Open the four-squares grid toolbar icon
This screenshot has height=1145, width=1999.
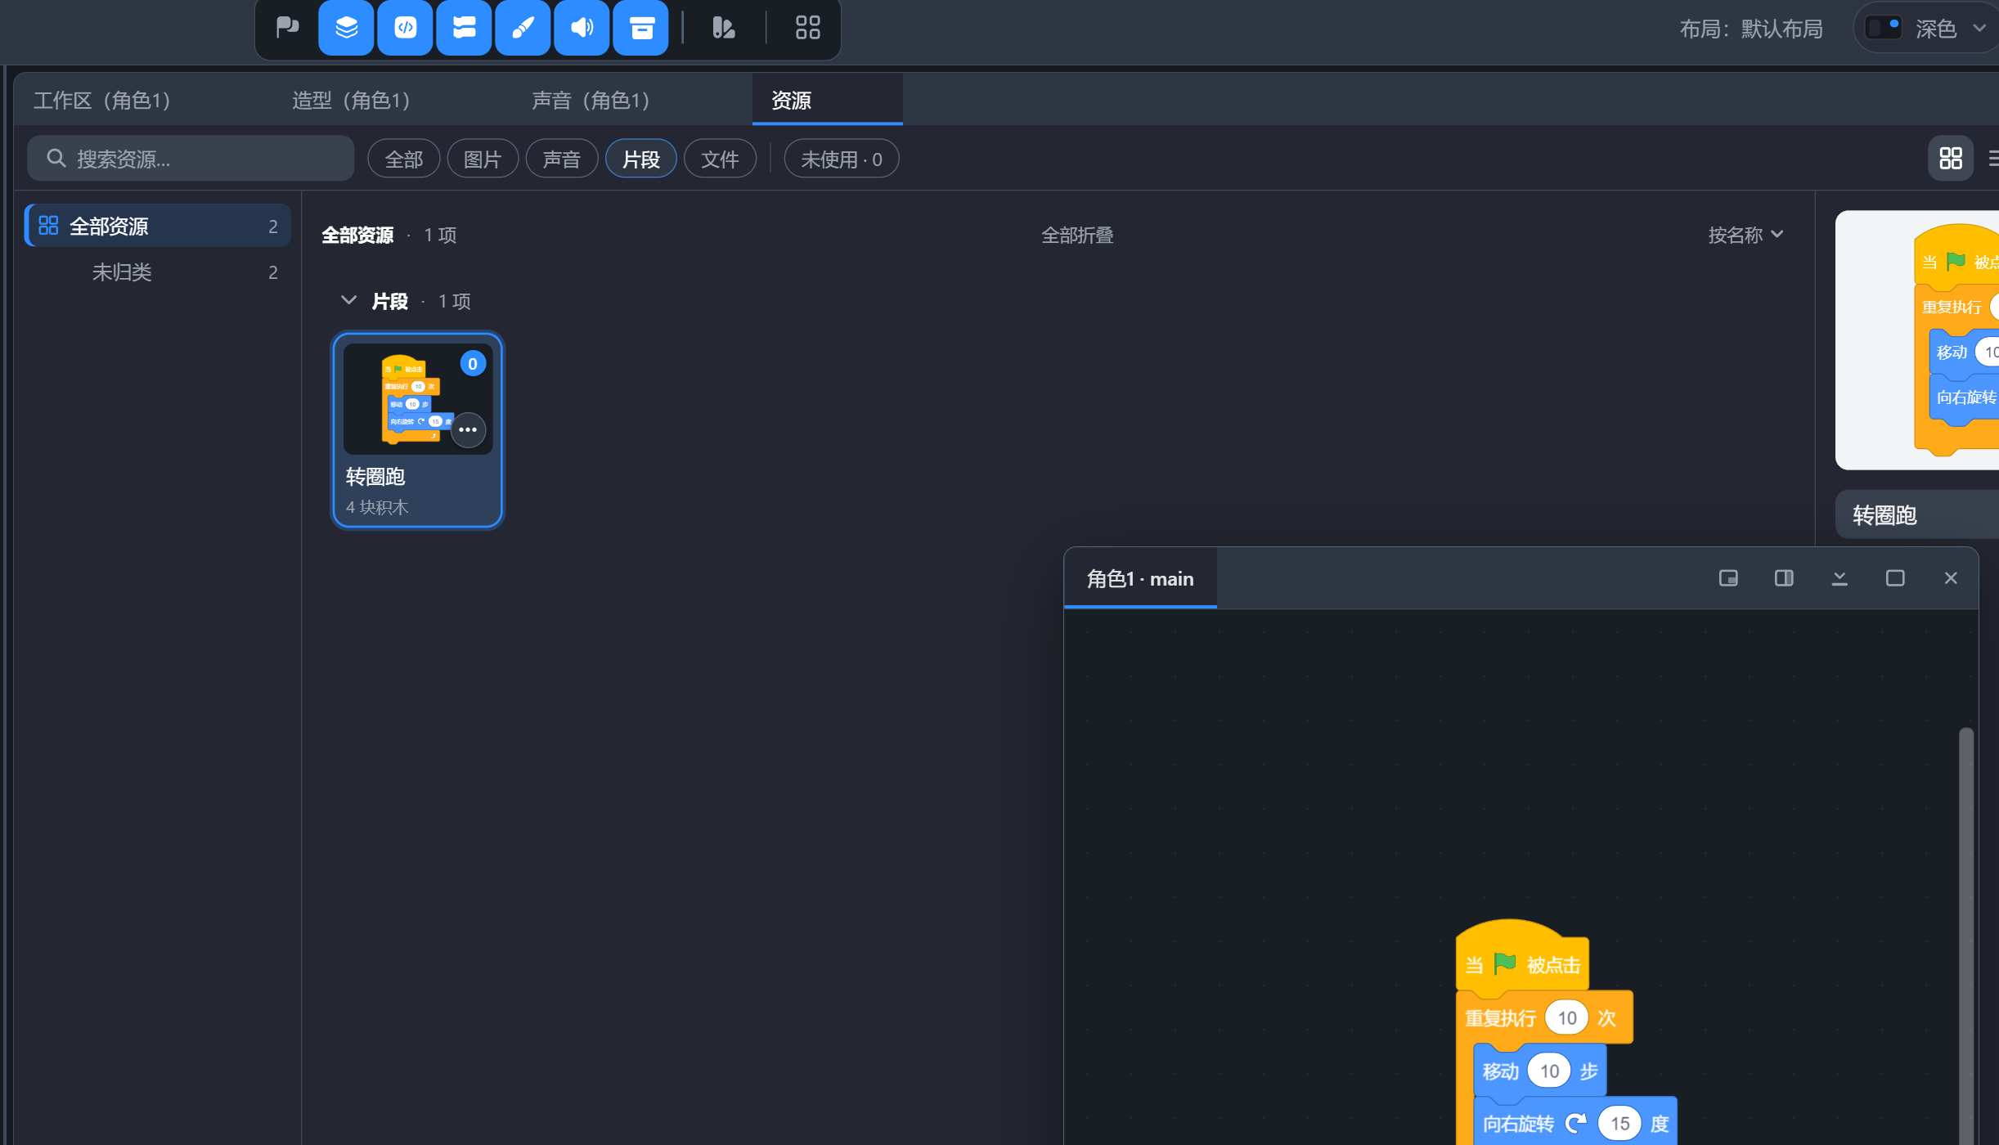pyautogui.click(x=807, y=28)
